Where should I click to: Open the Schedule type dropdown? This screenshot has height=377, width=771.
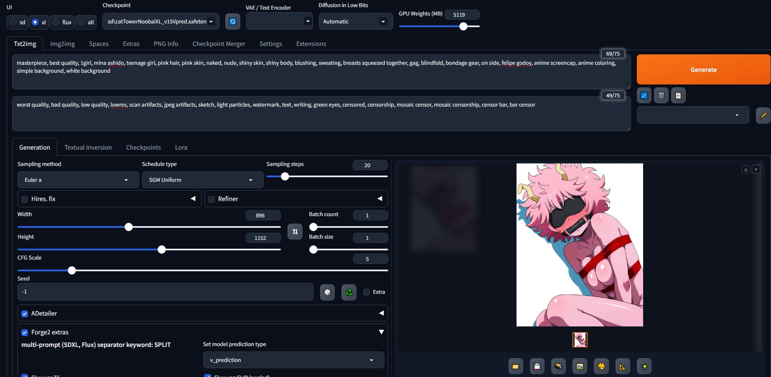point(203,180)
